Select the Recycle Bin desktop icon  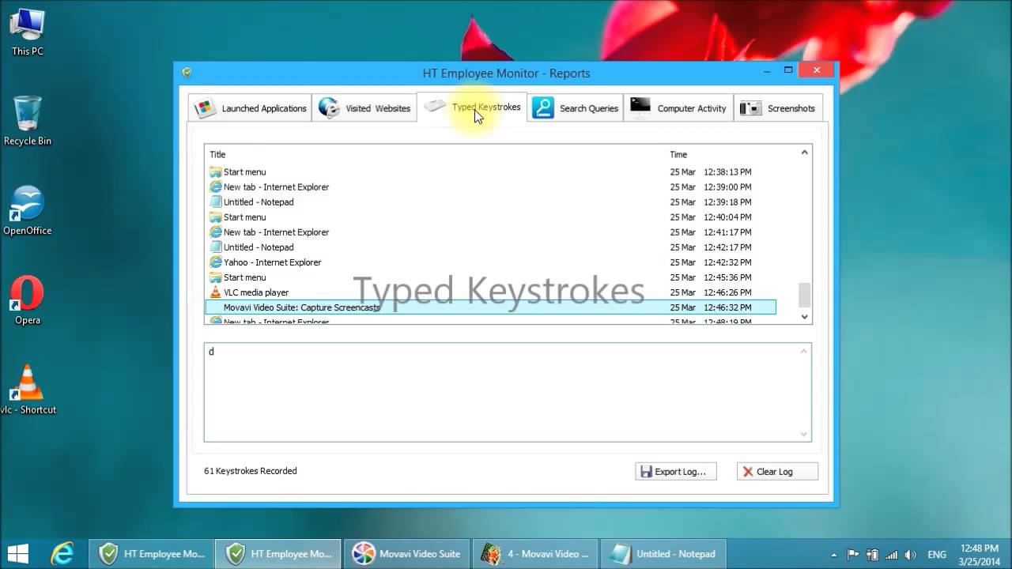28,121
